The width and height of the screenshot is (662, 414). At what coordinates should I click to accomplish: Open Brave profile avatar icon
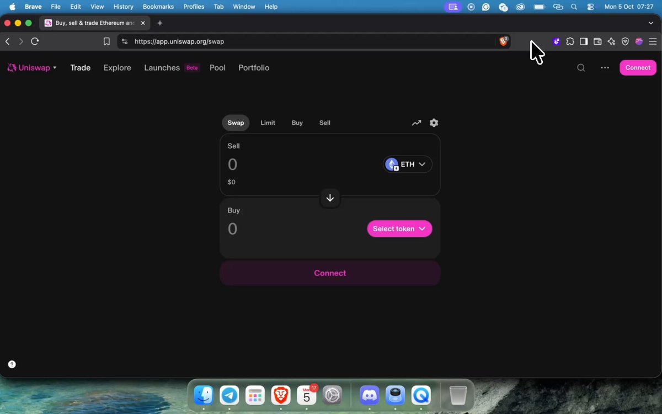(639, 41)
